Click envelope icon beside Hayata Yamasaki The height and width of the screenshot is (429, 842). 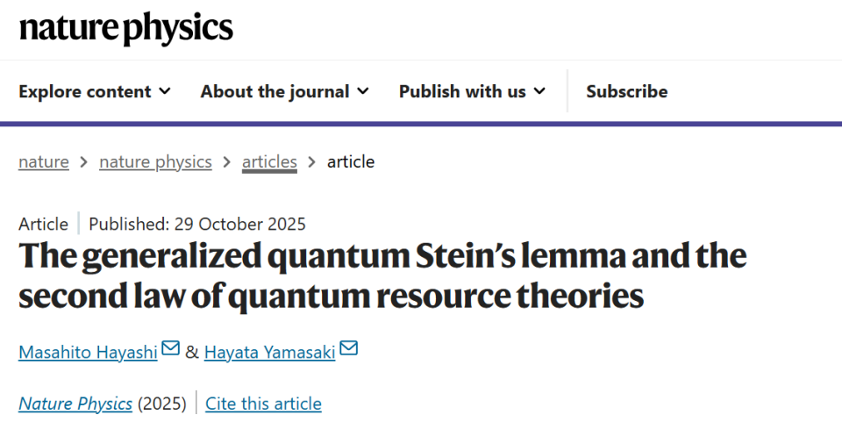tap(349, 349)
